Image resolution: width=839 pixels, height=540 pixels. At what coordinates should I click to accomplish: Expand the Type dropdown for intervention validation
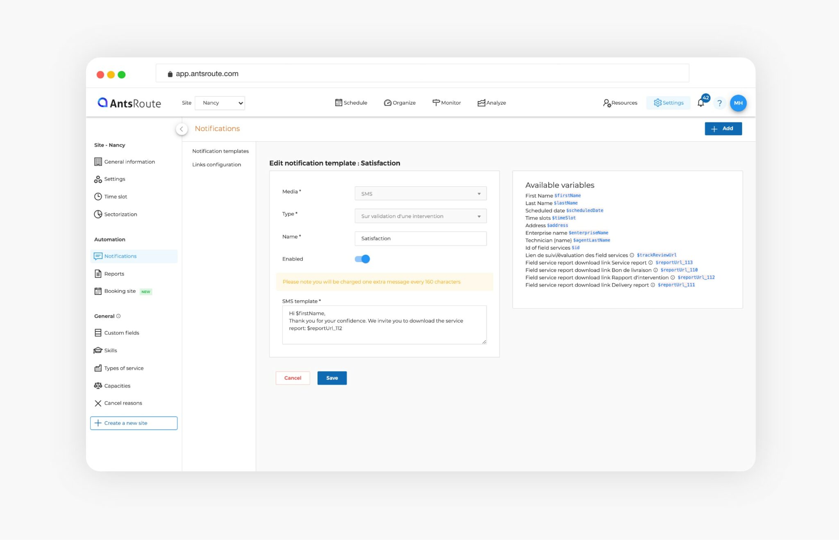coord(420,216)
